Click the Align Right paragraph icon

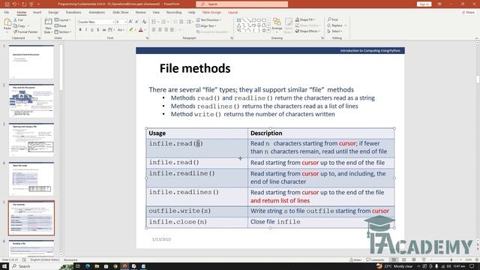tap(166, 30)
